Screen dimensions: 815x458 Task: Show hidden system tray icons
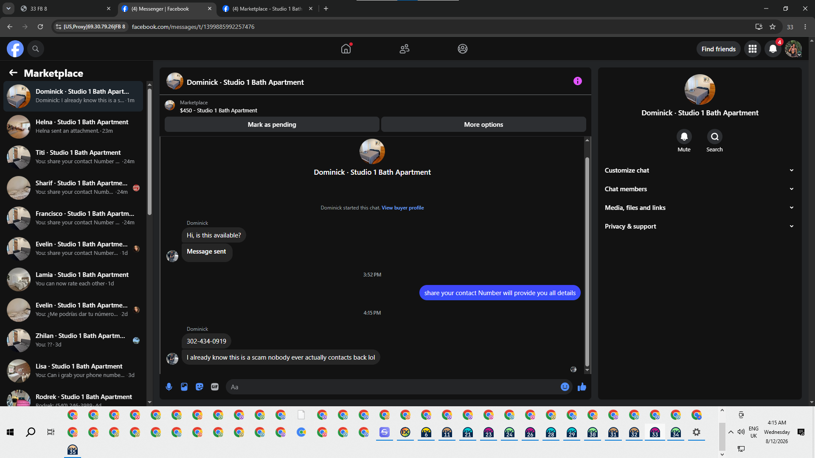(x=731, y=432)
